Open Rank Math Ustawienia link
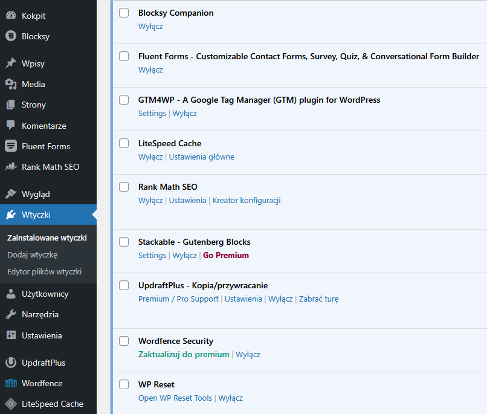 point(187,200)
